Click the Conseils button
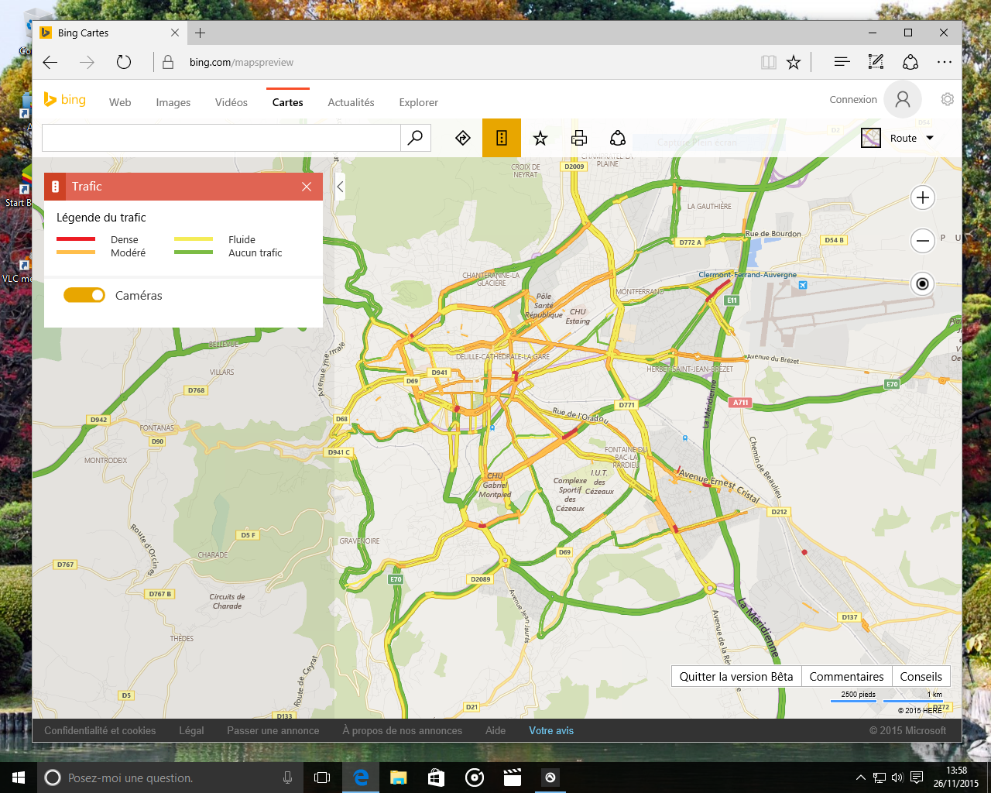 (921, 676)
